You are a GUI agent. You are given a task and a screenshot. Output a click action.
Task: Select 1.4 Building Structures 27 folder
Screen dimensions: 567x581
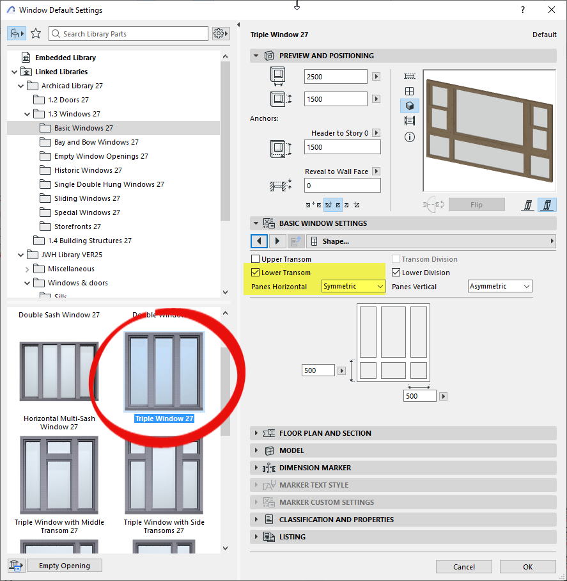(x=89, y=241)
